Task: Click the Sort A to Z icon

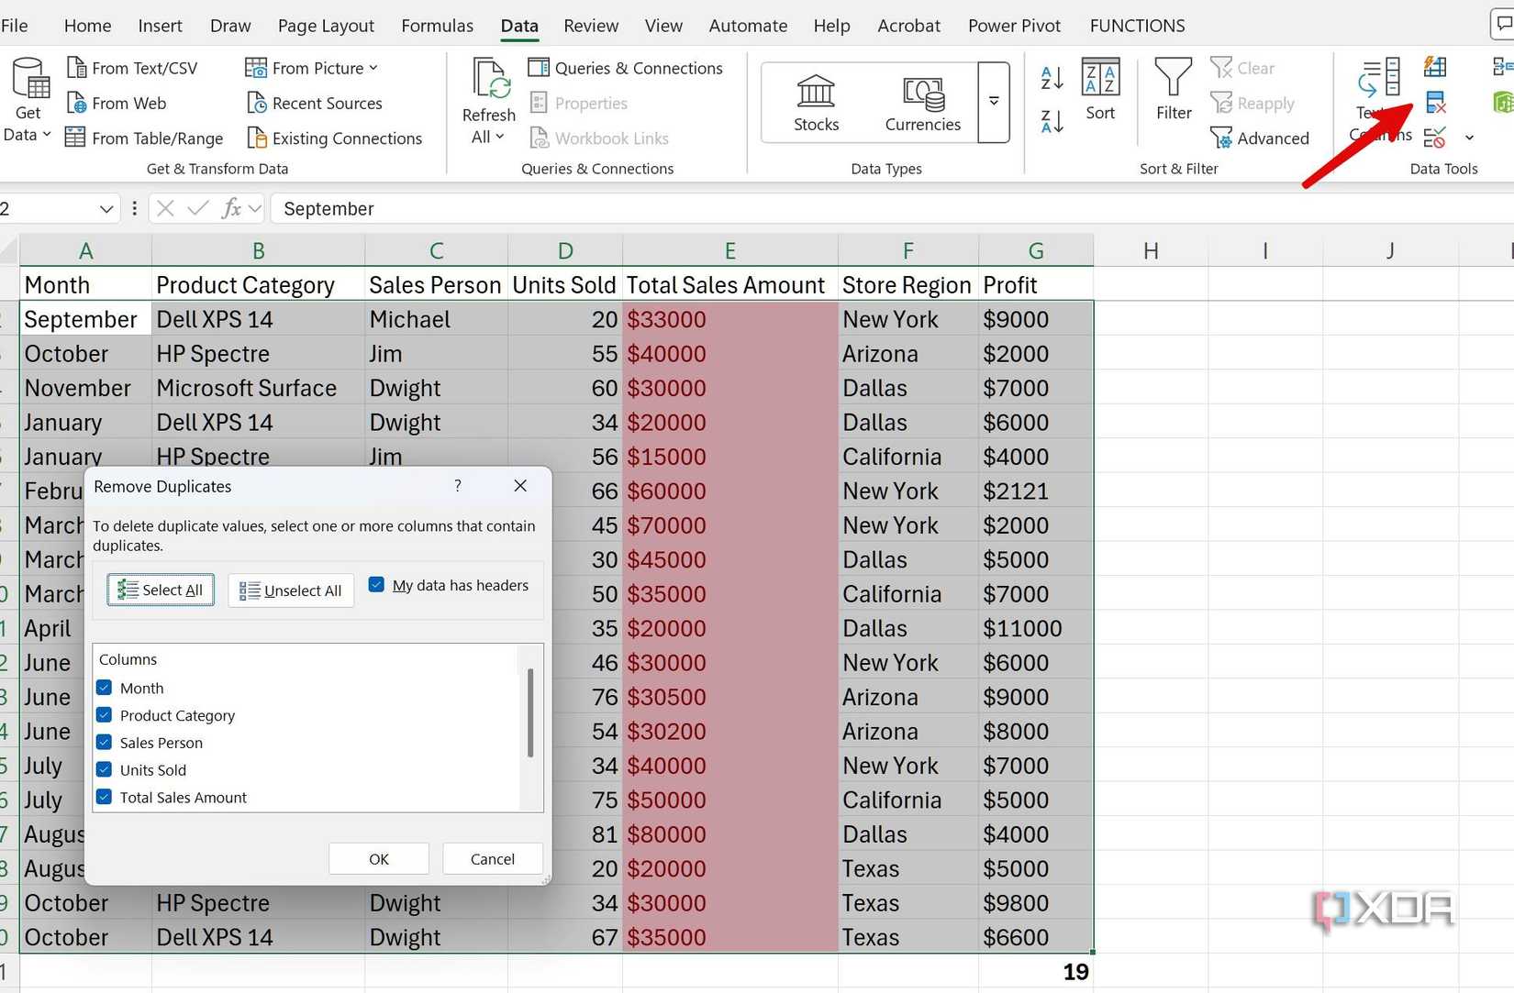Action: tap(1051, 78)
